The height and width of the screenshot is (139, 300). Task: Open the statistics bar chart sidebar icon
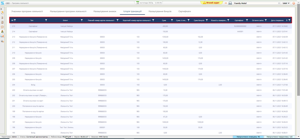coord(2,36)
